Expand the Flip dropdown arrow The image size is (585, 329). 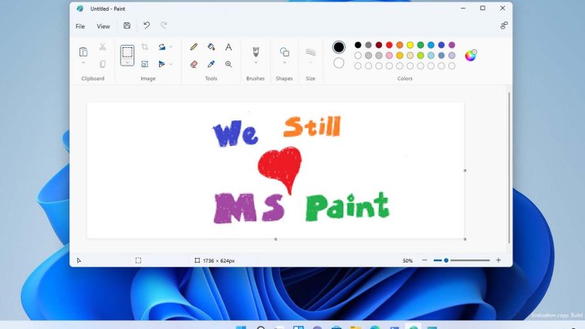[171, 64]
